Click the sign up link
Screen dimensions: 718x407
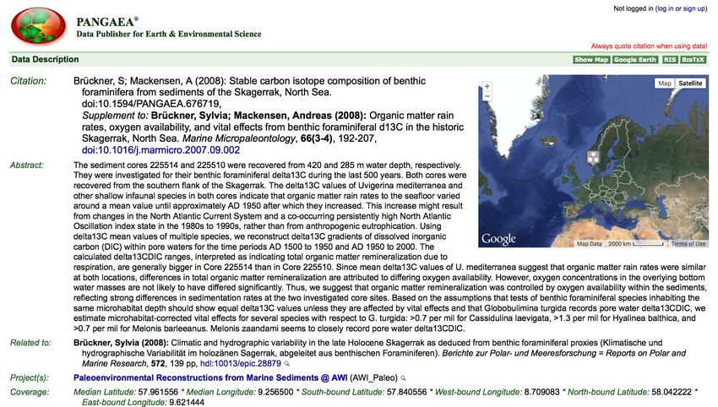pos(694,8)
